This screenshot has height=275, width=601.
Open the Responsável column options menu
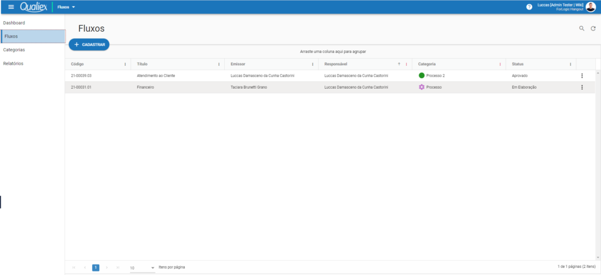click(406, 65)
